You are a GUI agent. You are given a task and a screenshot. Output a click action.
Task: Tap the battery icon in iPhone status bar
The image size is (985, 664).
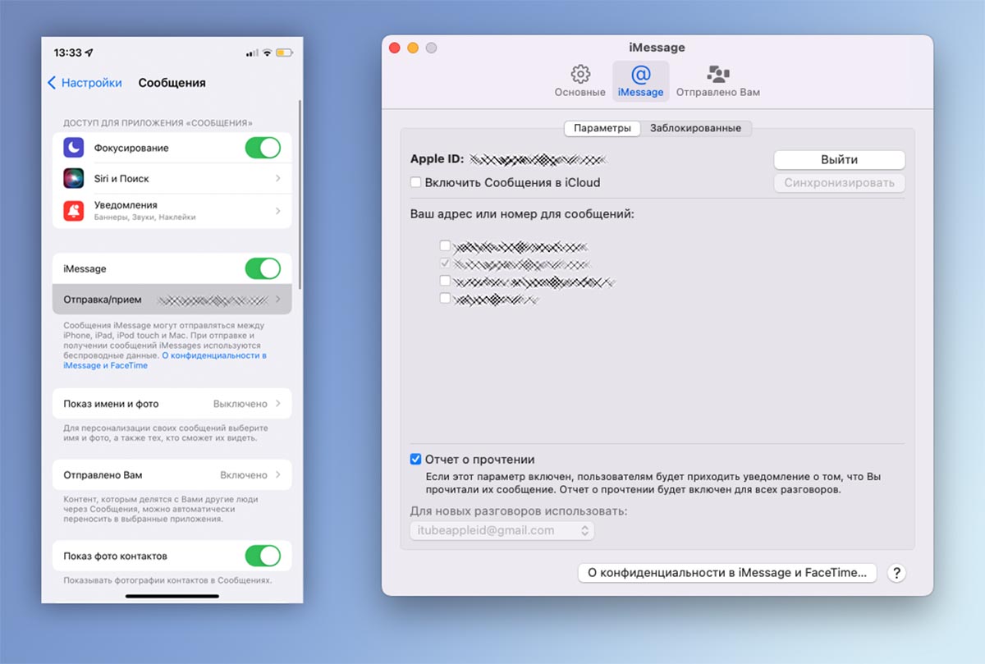tap(284, 53)
